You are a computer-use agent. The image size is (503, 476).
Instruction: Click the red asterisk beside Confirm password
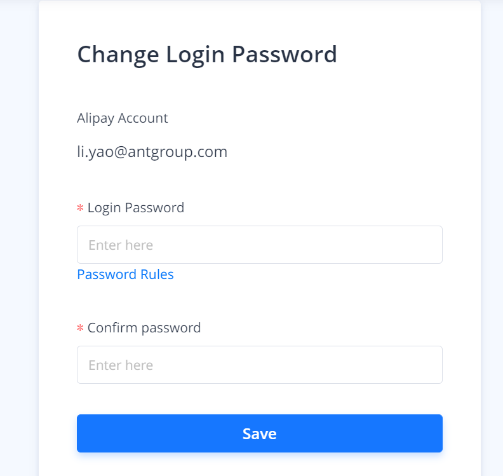(x=81, y=329)
